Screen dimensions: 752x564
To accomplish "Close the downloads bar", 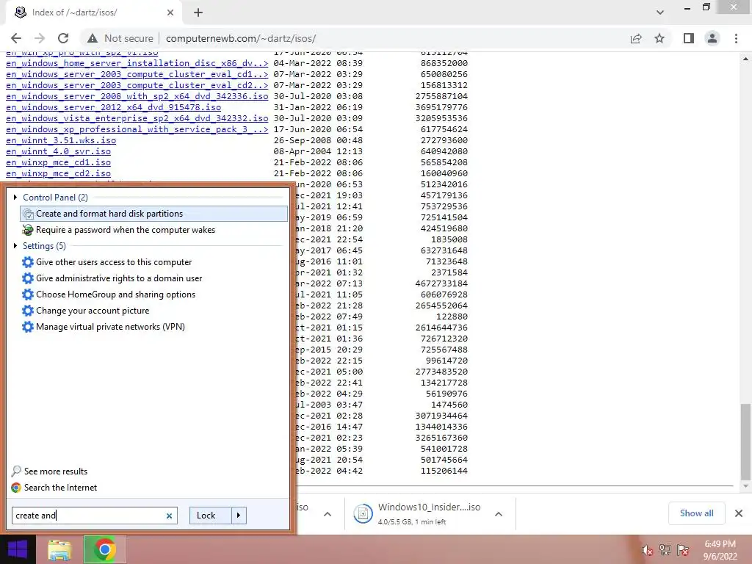I will 739,513.
